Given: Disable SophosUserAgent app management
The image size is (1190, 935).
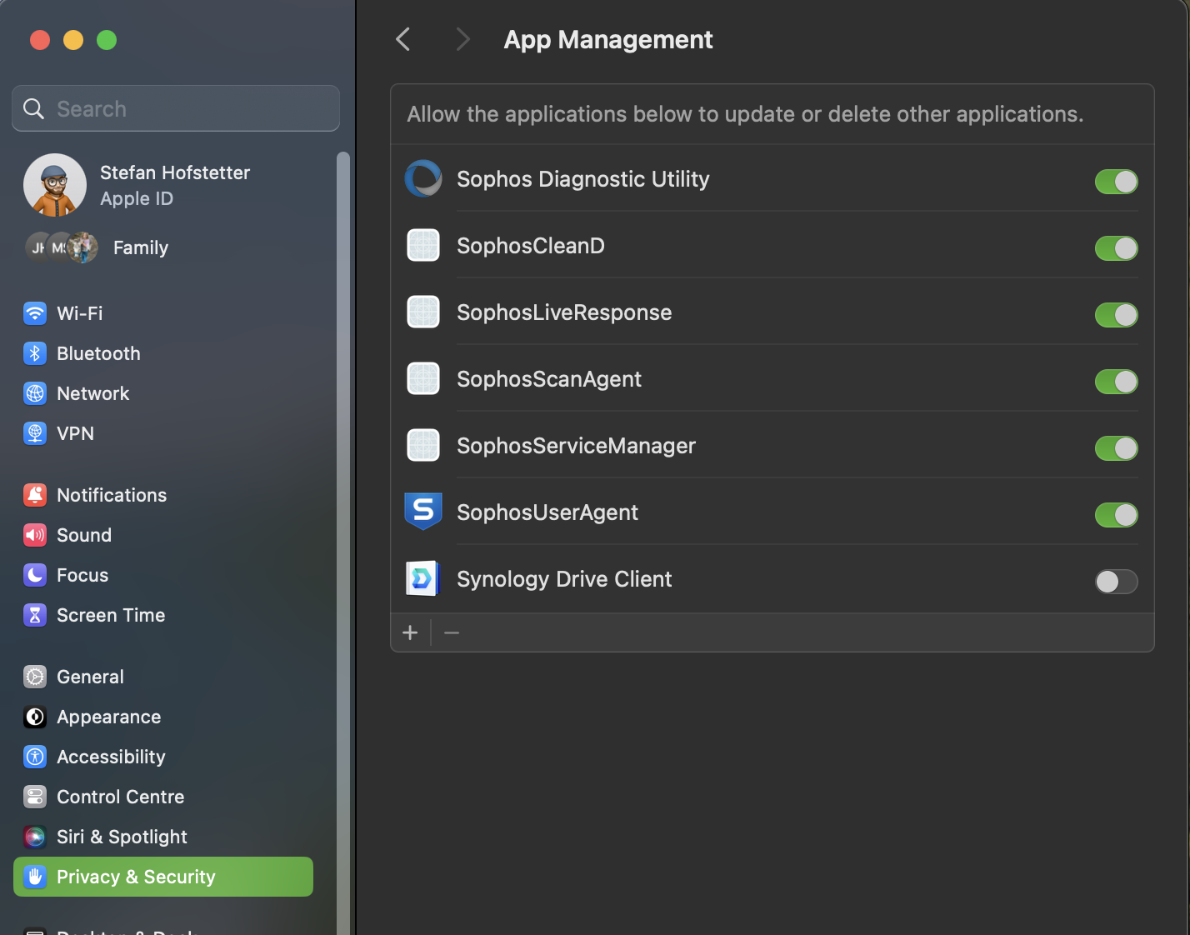Looking at the screenshot, I should pos(1116,515).
